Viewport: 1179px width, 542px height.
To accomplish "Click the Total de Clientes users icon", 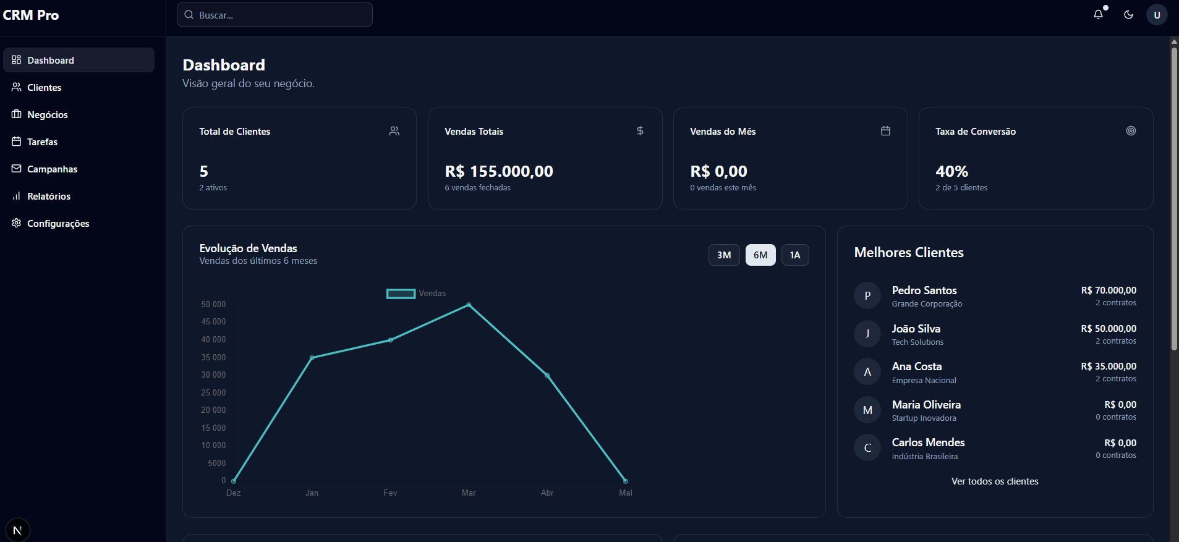I will (x=394, y=131).
